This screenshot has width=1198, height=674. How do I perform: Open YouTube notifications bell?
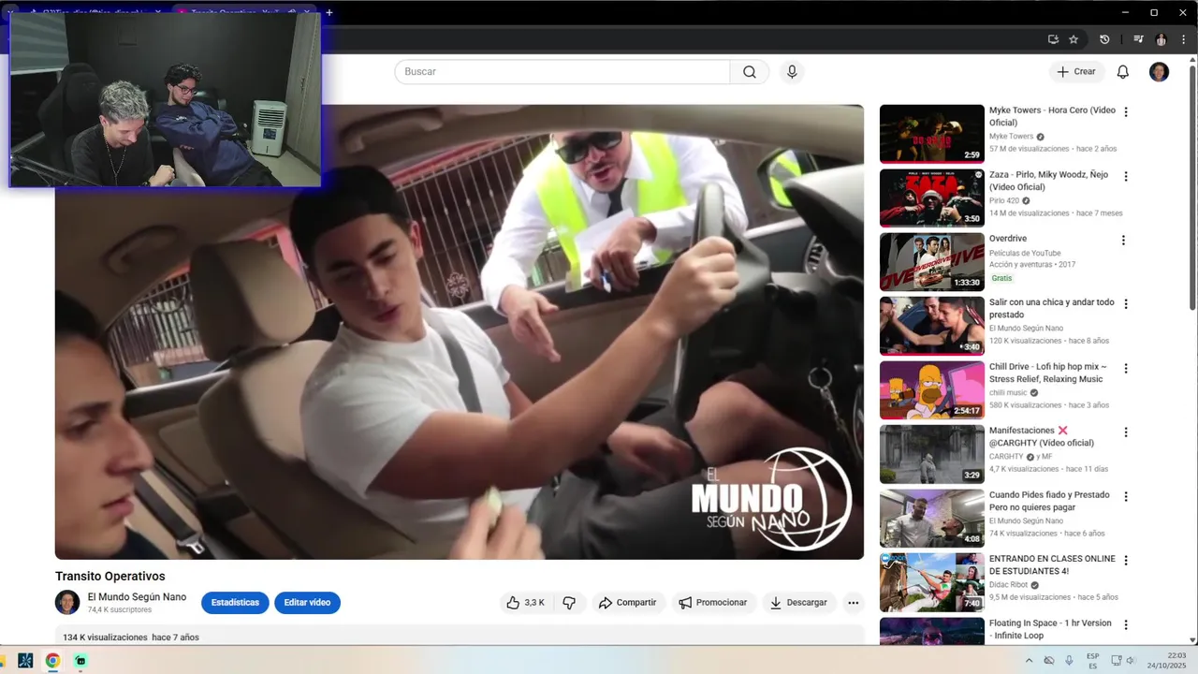(1123, 72)
